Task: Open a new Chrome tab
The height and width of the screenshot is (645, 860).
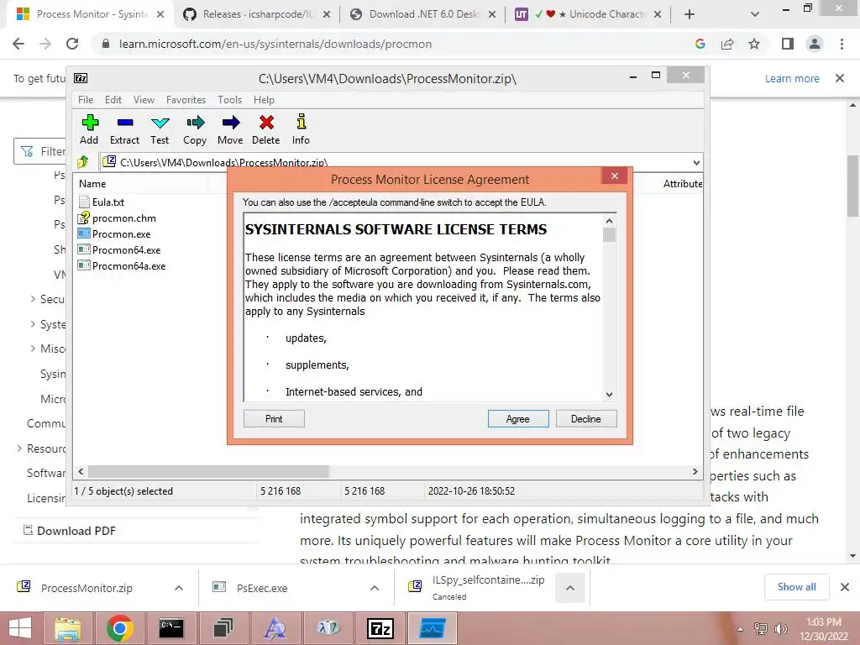Action: tap(690, 14)
